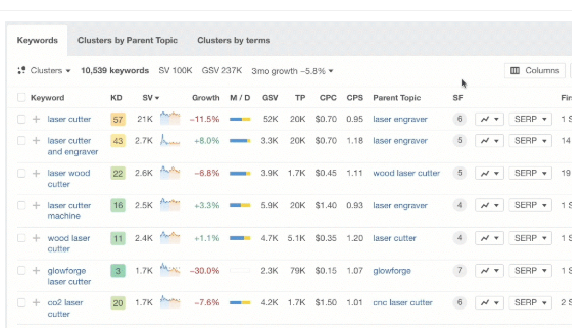
Task: Click KD score 57 colored badge
Action: coord(118,119)
